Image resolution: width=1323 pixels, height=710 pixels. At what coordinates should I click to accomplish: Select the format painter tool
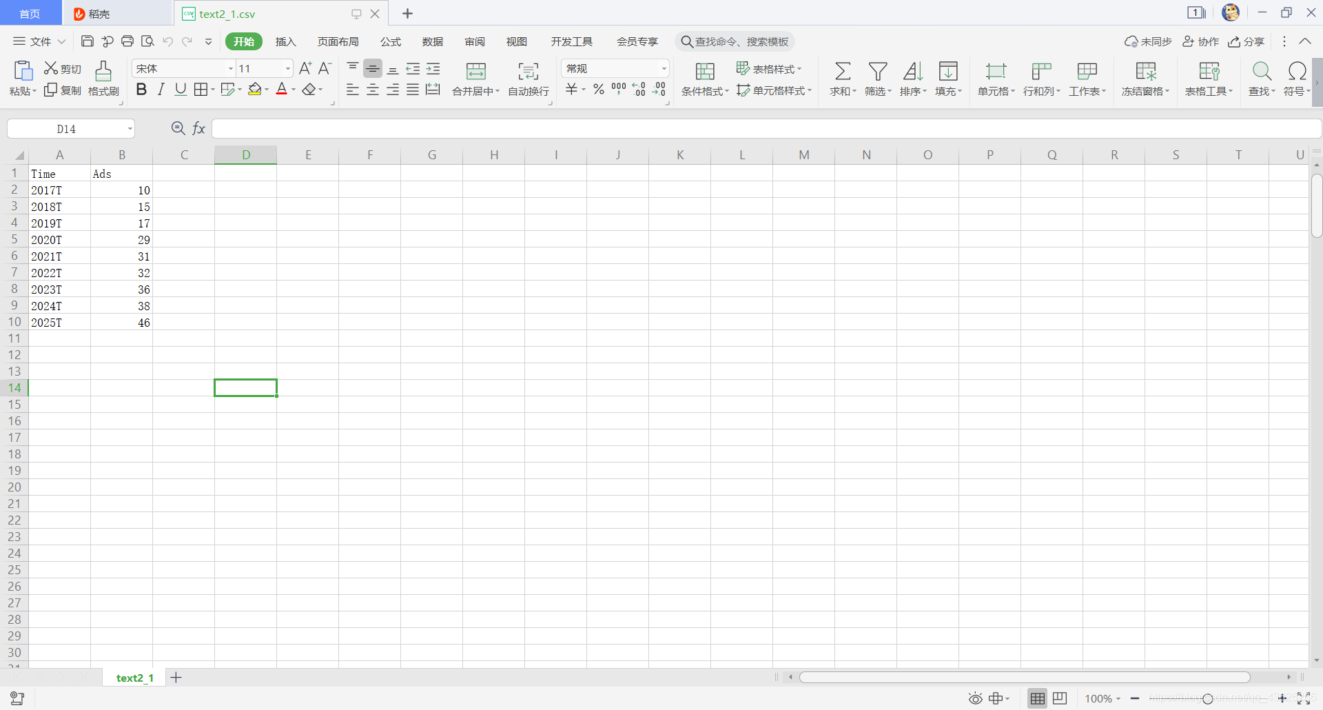pos(103,77)
